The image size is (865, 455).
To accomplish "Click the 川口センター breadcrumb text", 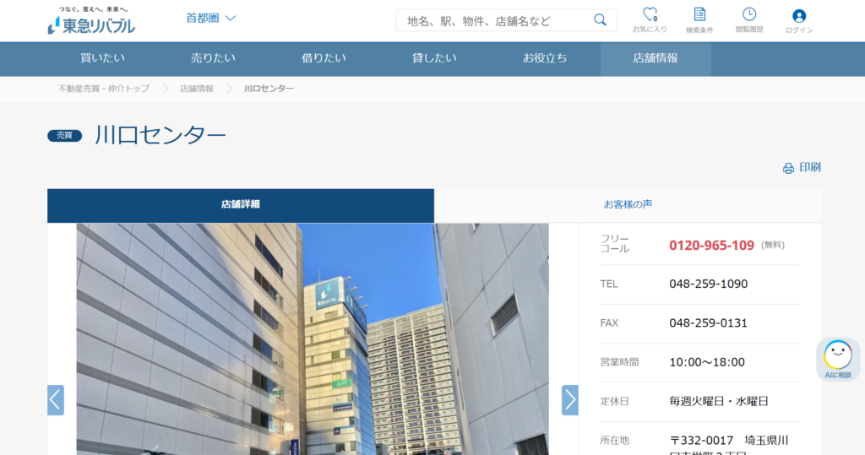I will (269, 89).
